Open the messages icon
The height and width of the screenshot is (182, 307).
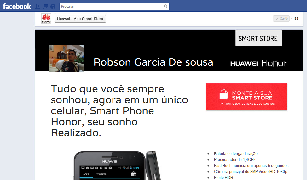click(x=45, y=7)
